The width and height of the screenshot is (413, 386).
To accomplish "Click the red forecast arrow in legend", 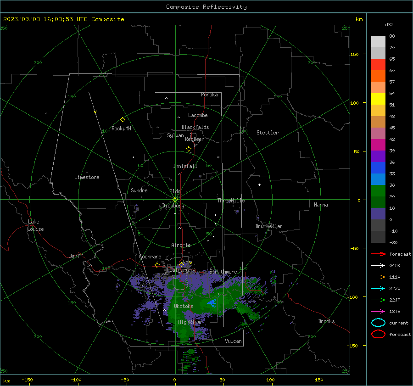I will pyautogui.click(x=378, y=254).
